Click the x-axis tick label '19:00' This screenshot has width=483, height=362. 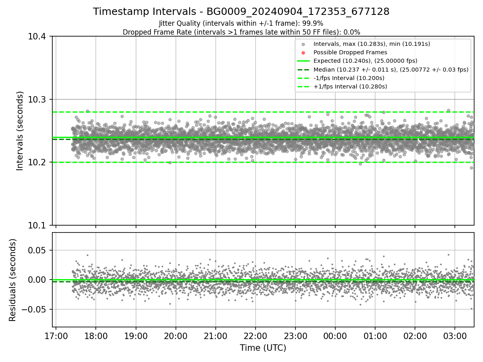136,335
